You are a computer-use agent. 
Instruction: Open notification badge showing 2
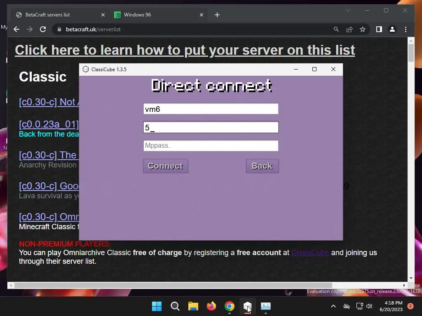(410, 306)
